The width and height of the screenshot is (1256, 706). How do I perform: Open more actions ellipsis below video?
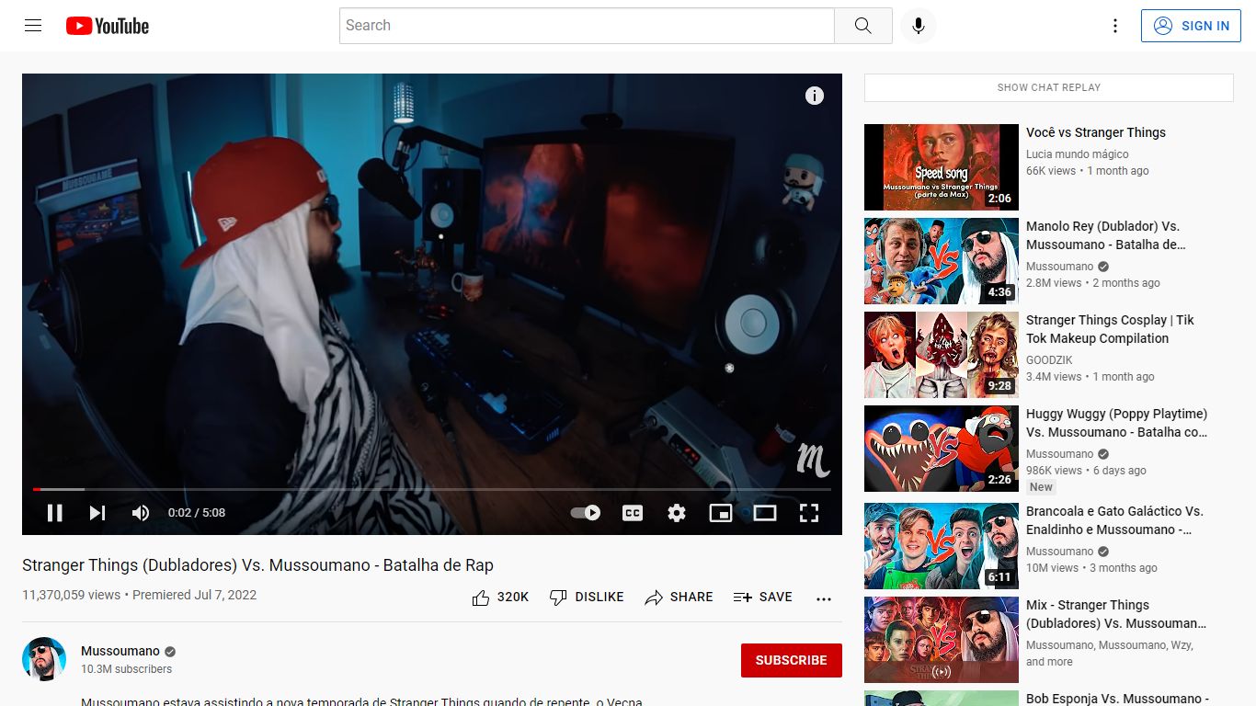click(x=824, y=598)
